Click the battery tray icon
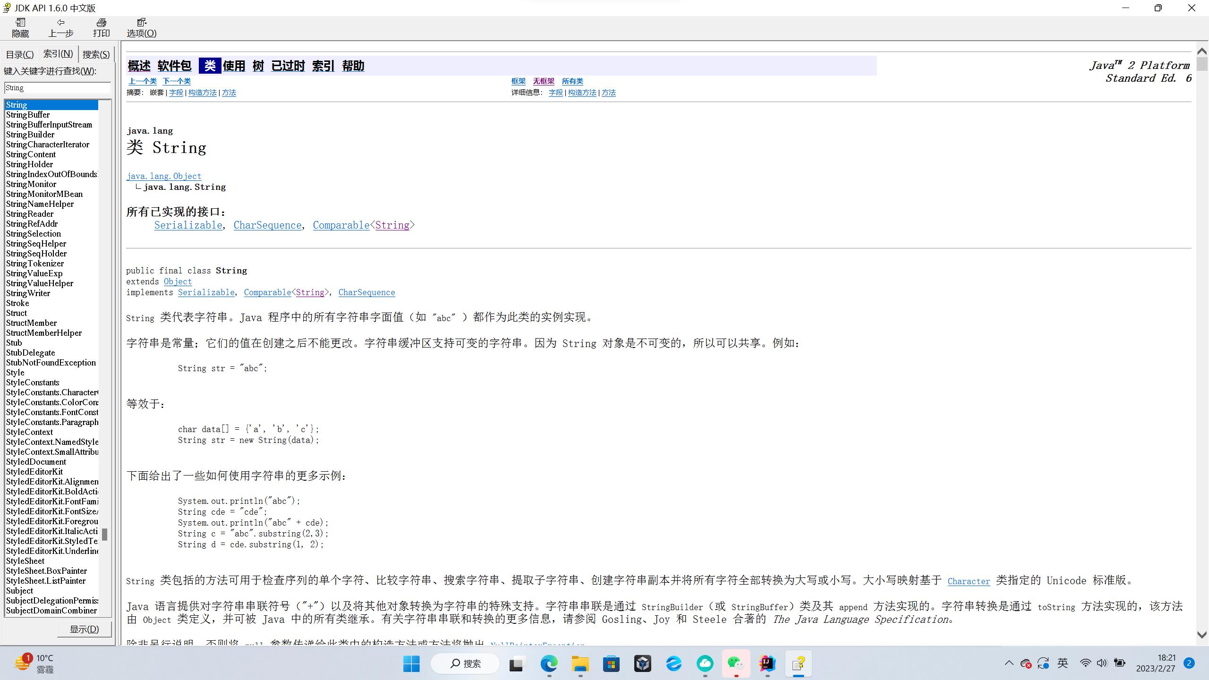The image size is (1209, 680). 1119,663
